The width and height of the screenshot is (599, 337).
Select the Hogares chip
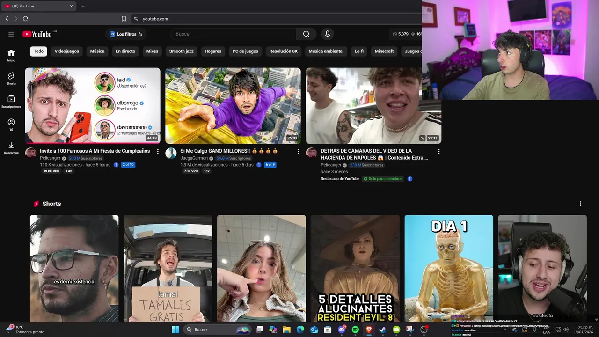pyautogui.click(x=213, y=51)
